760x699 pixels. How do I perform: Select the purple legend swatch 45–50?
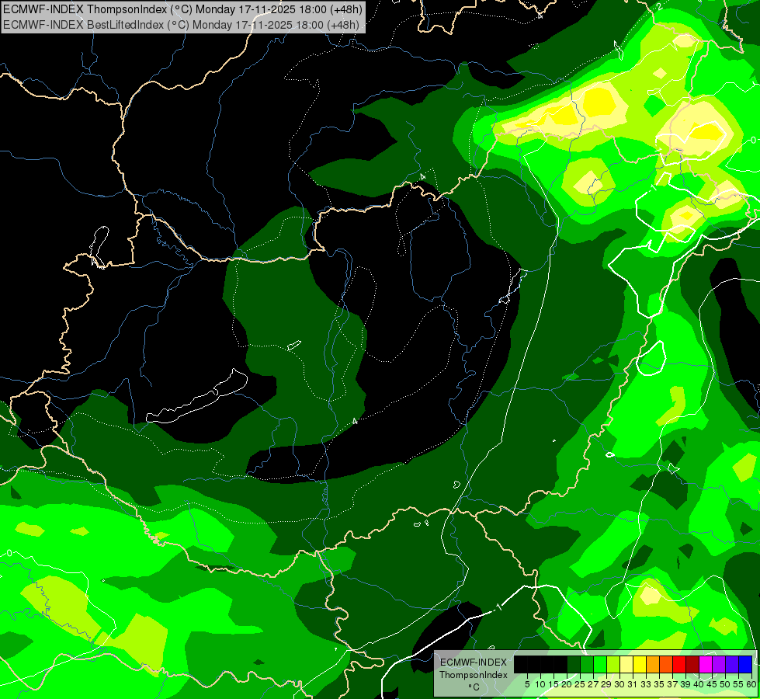[x=719, y=664]
